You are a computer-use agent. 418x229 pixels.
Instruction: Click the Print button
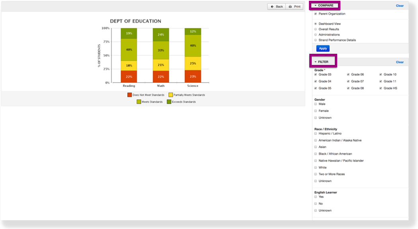click(x=295, y=7)
